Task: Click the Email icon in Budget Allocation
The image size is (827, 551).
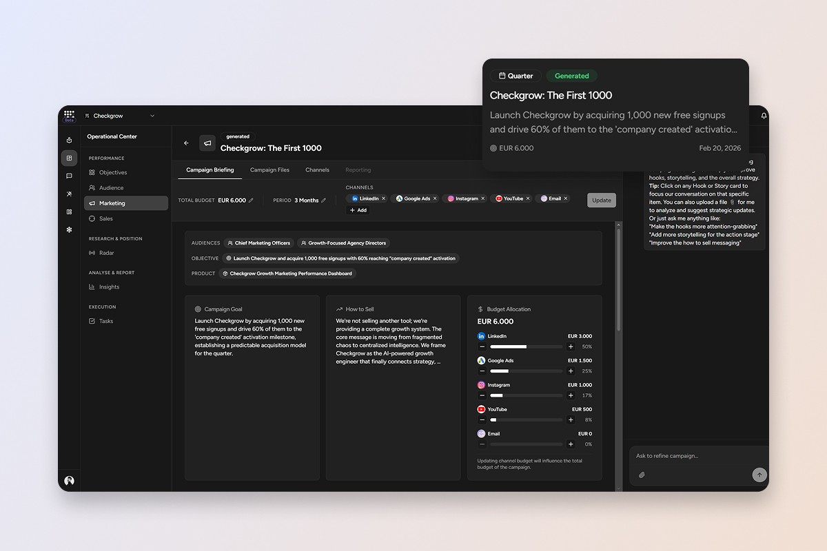Action: (481, 434)
